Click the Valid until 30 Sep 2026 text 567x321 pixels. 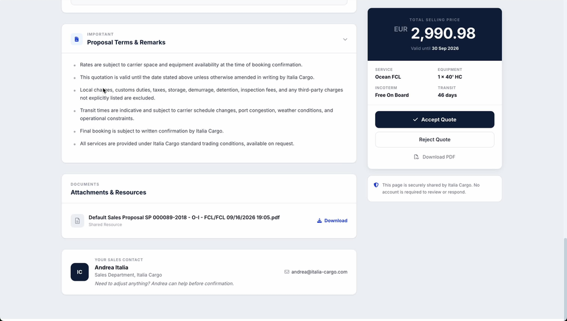tap(435, 48)
